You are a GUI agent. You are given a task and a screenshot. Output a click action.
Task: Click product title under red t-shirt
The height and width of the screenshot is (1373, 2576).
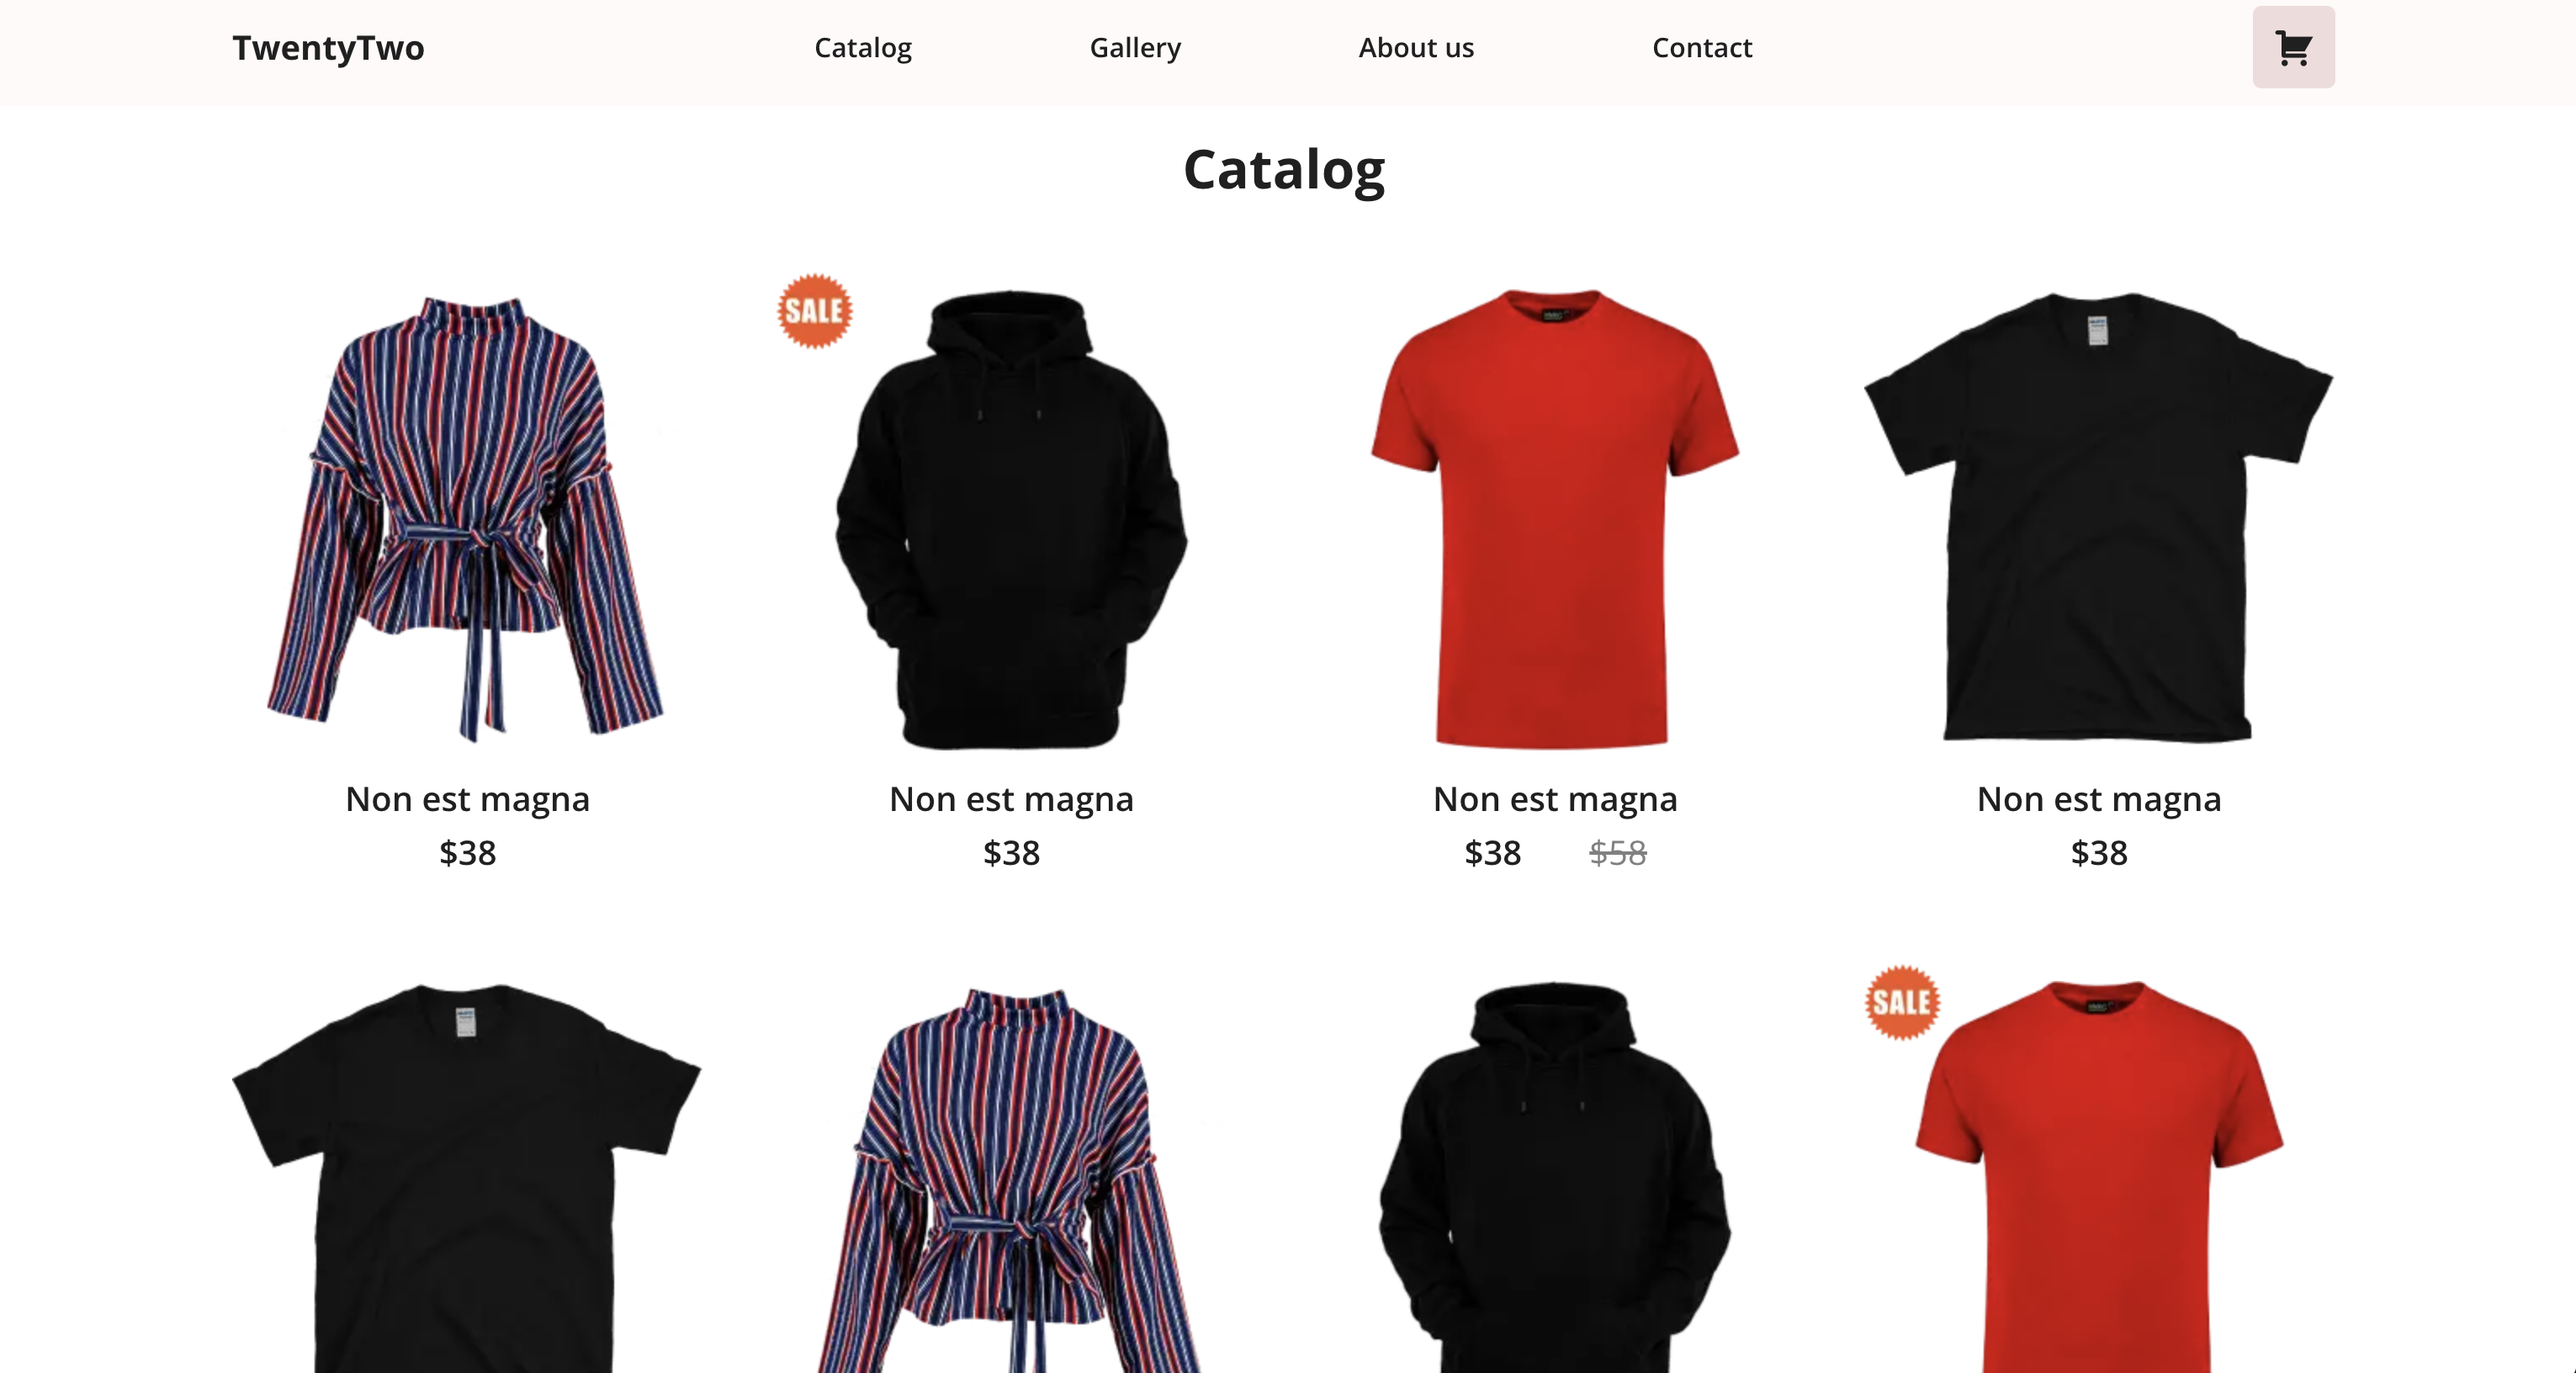click(x=1555, y=799)
